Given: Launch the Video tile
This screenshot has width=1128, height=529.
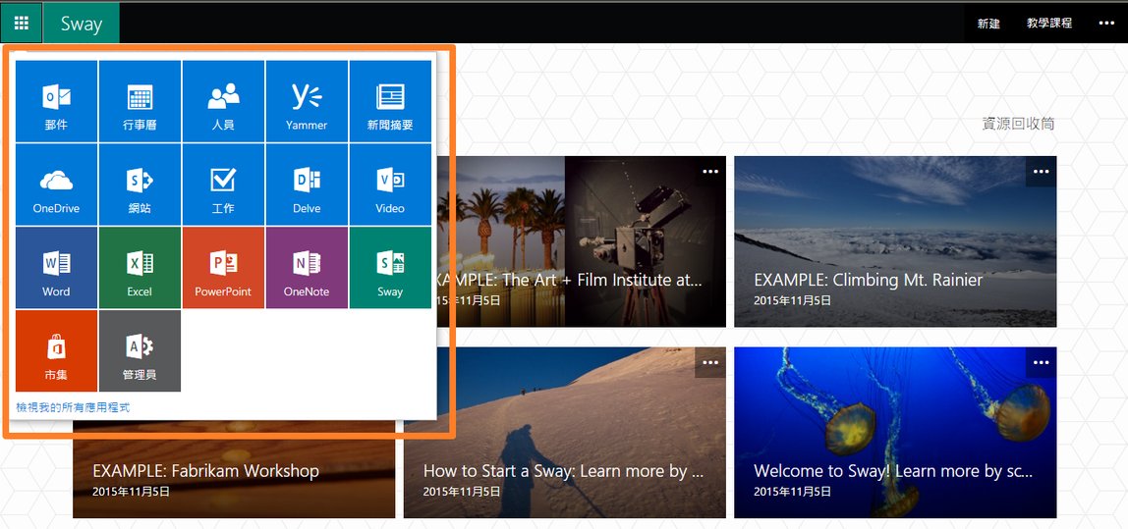Looking at the screenshot, I should click(x=390, y=184).
